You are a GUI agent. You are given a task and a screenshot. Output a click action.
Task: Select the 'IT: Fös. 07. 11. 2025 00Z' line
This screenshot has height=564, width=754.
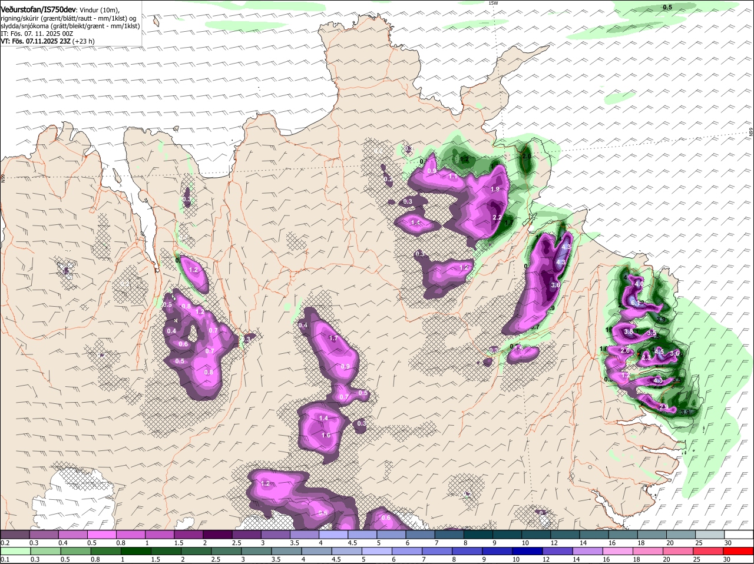[37, 34]
